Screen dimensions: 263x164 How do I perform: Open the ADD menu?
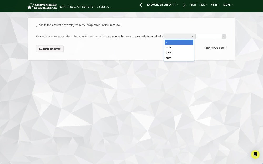[x=203, y=5]
